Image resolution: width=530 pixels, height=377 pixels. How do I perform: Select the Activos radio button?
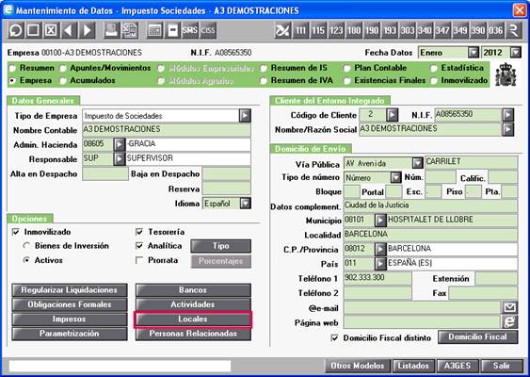tap(26, 260)
